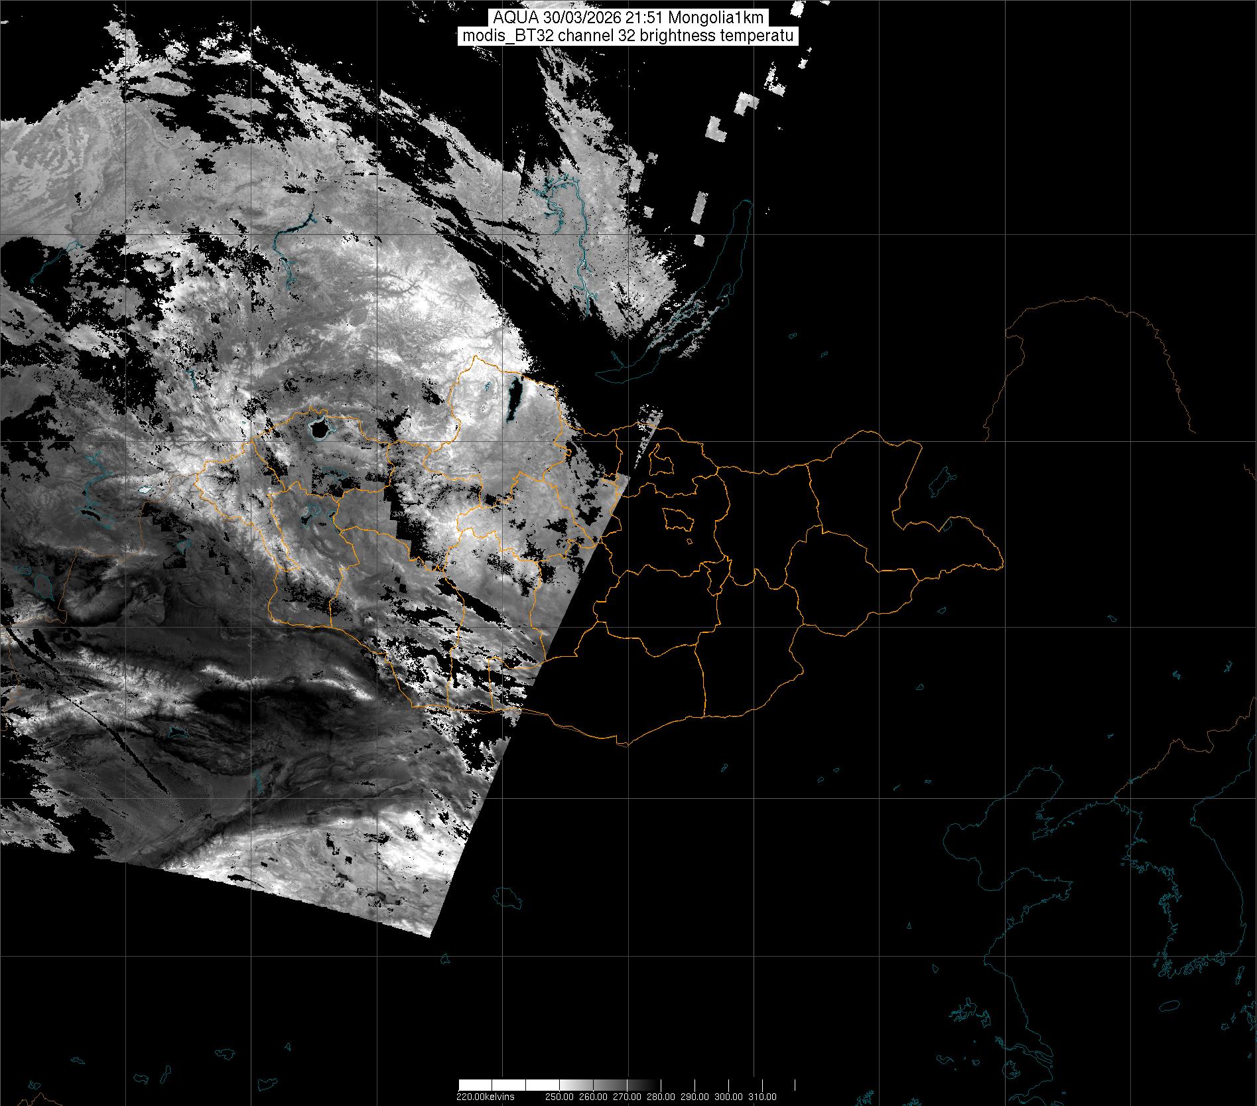Screen dimensions: 1257x1106
Task: Click the 220.00kelvins label on the colorbar
Action: pyautogui.click(x=485, y=1097)
